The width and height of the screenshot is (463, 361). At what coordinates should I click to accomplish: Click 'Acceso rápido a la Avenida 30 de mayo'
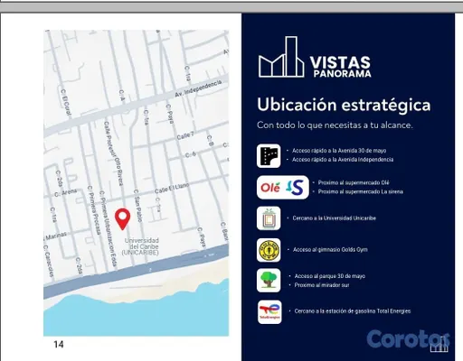[339, 151]
